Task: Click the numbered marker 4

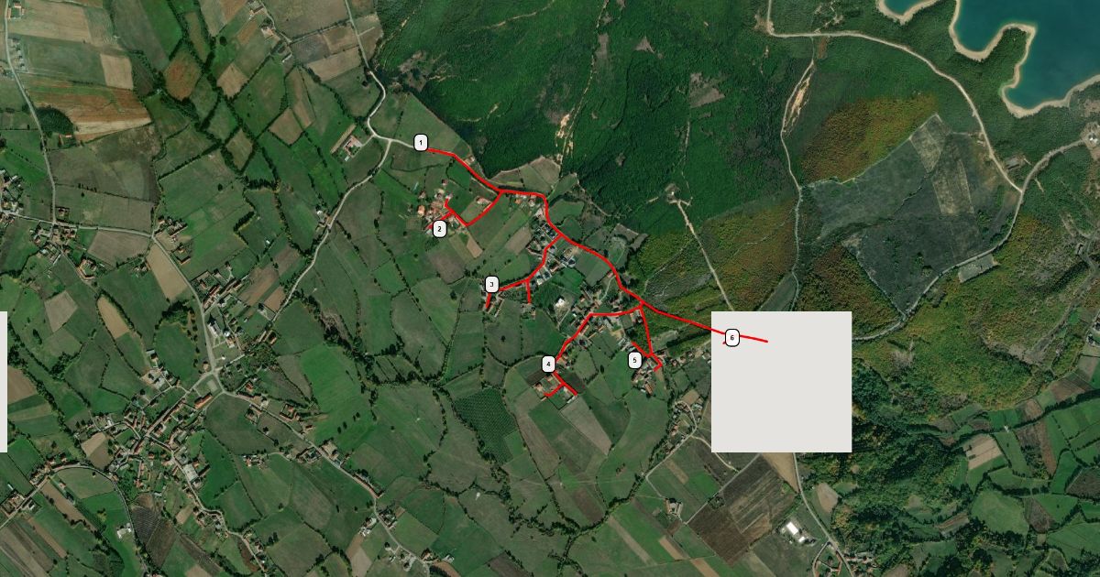Action: click(x=548, y=364)
